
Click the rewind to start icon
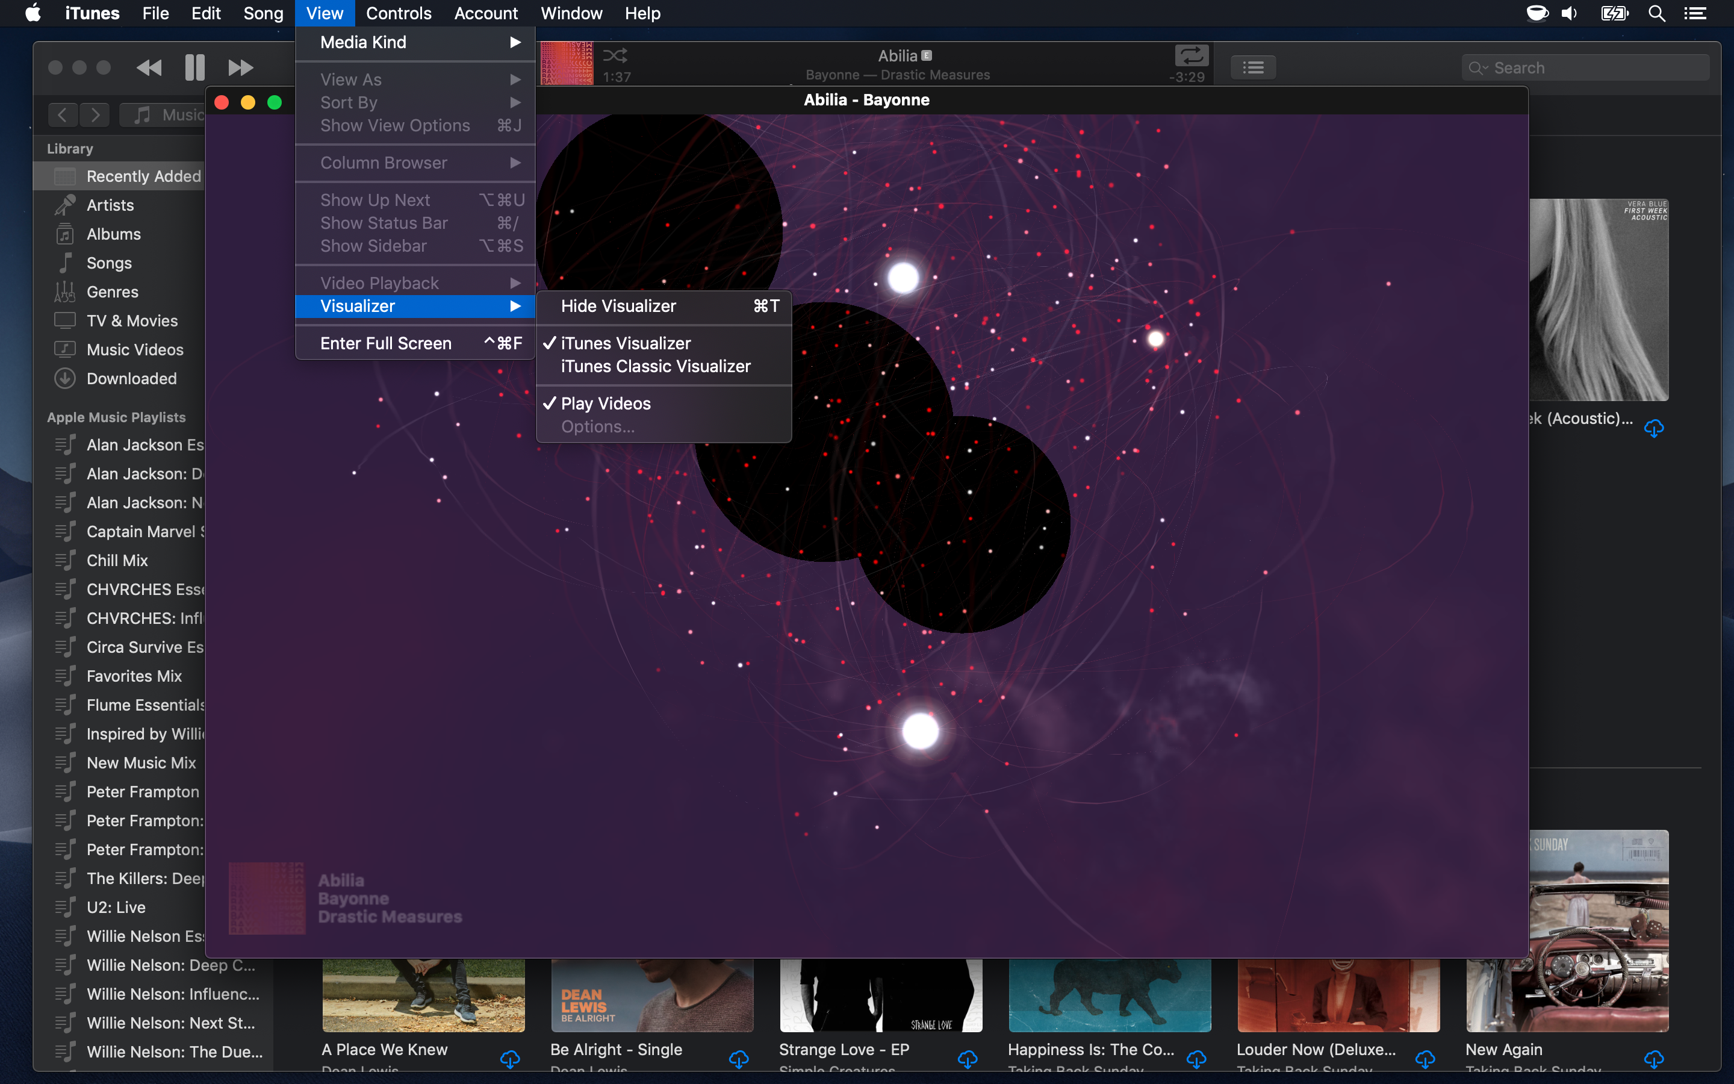149,67
